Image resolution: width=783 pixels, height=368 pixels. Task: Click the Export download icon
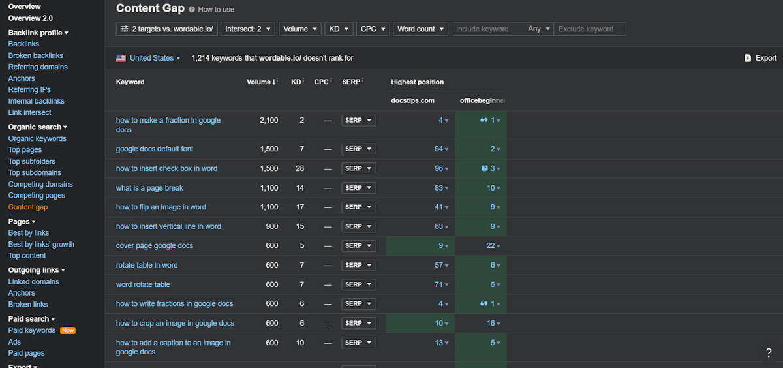748,58
